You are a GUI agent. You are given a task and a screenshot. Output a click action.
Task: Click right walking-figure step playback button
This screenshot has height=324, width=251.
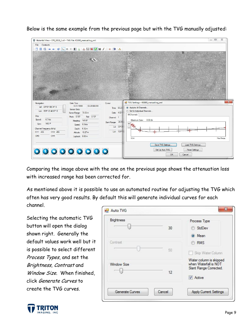coord(97,151)
